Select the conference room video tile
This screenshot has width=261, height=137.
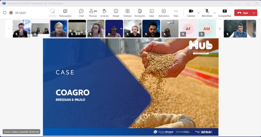77,29
